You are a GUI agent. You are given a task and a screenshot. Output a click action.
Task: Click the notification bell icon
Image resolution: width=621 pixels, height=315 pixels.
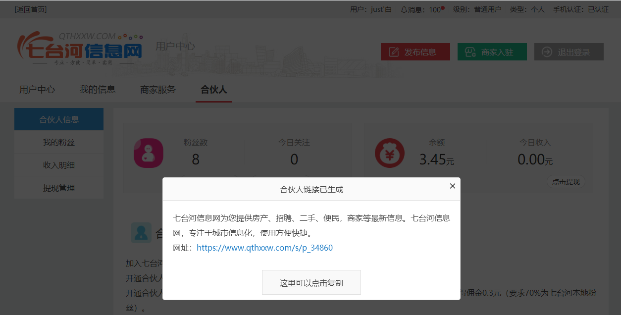click(404, 9)
